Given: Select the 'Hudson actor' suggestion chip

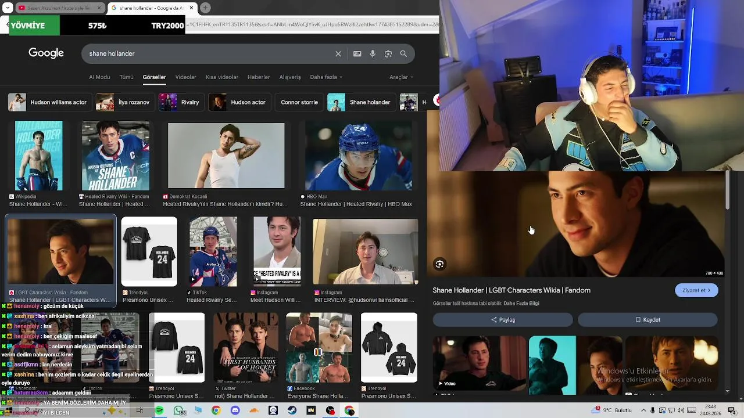Looking at the screenshot, I should tap(239, 102).
